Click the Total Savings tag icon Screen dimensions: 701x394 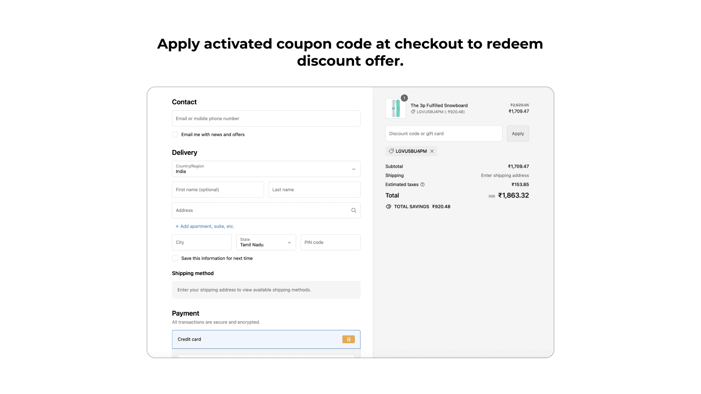[x=388, y=207]
